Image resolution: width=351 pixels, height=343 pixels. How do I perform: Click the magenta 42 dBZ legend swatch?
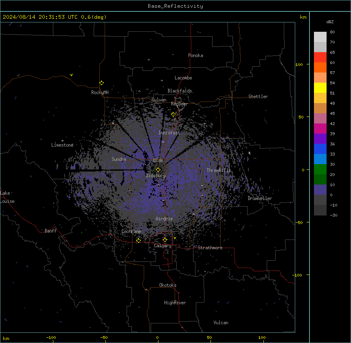pos(320,128)
